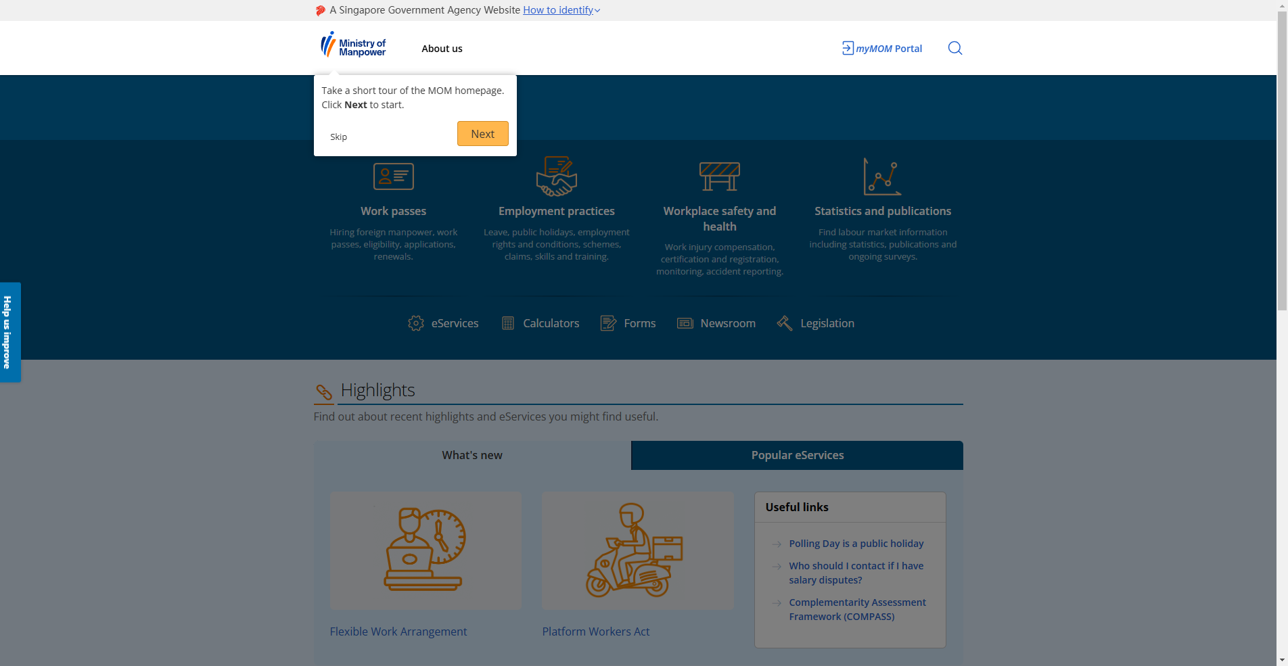Skip the homepage tour
Viewport: 1288px width, 666px height.
click(x=338, y=137)
